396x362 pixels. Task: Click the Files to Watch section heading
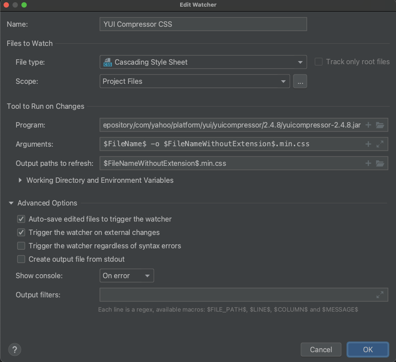29,43
